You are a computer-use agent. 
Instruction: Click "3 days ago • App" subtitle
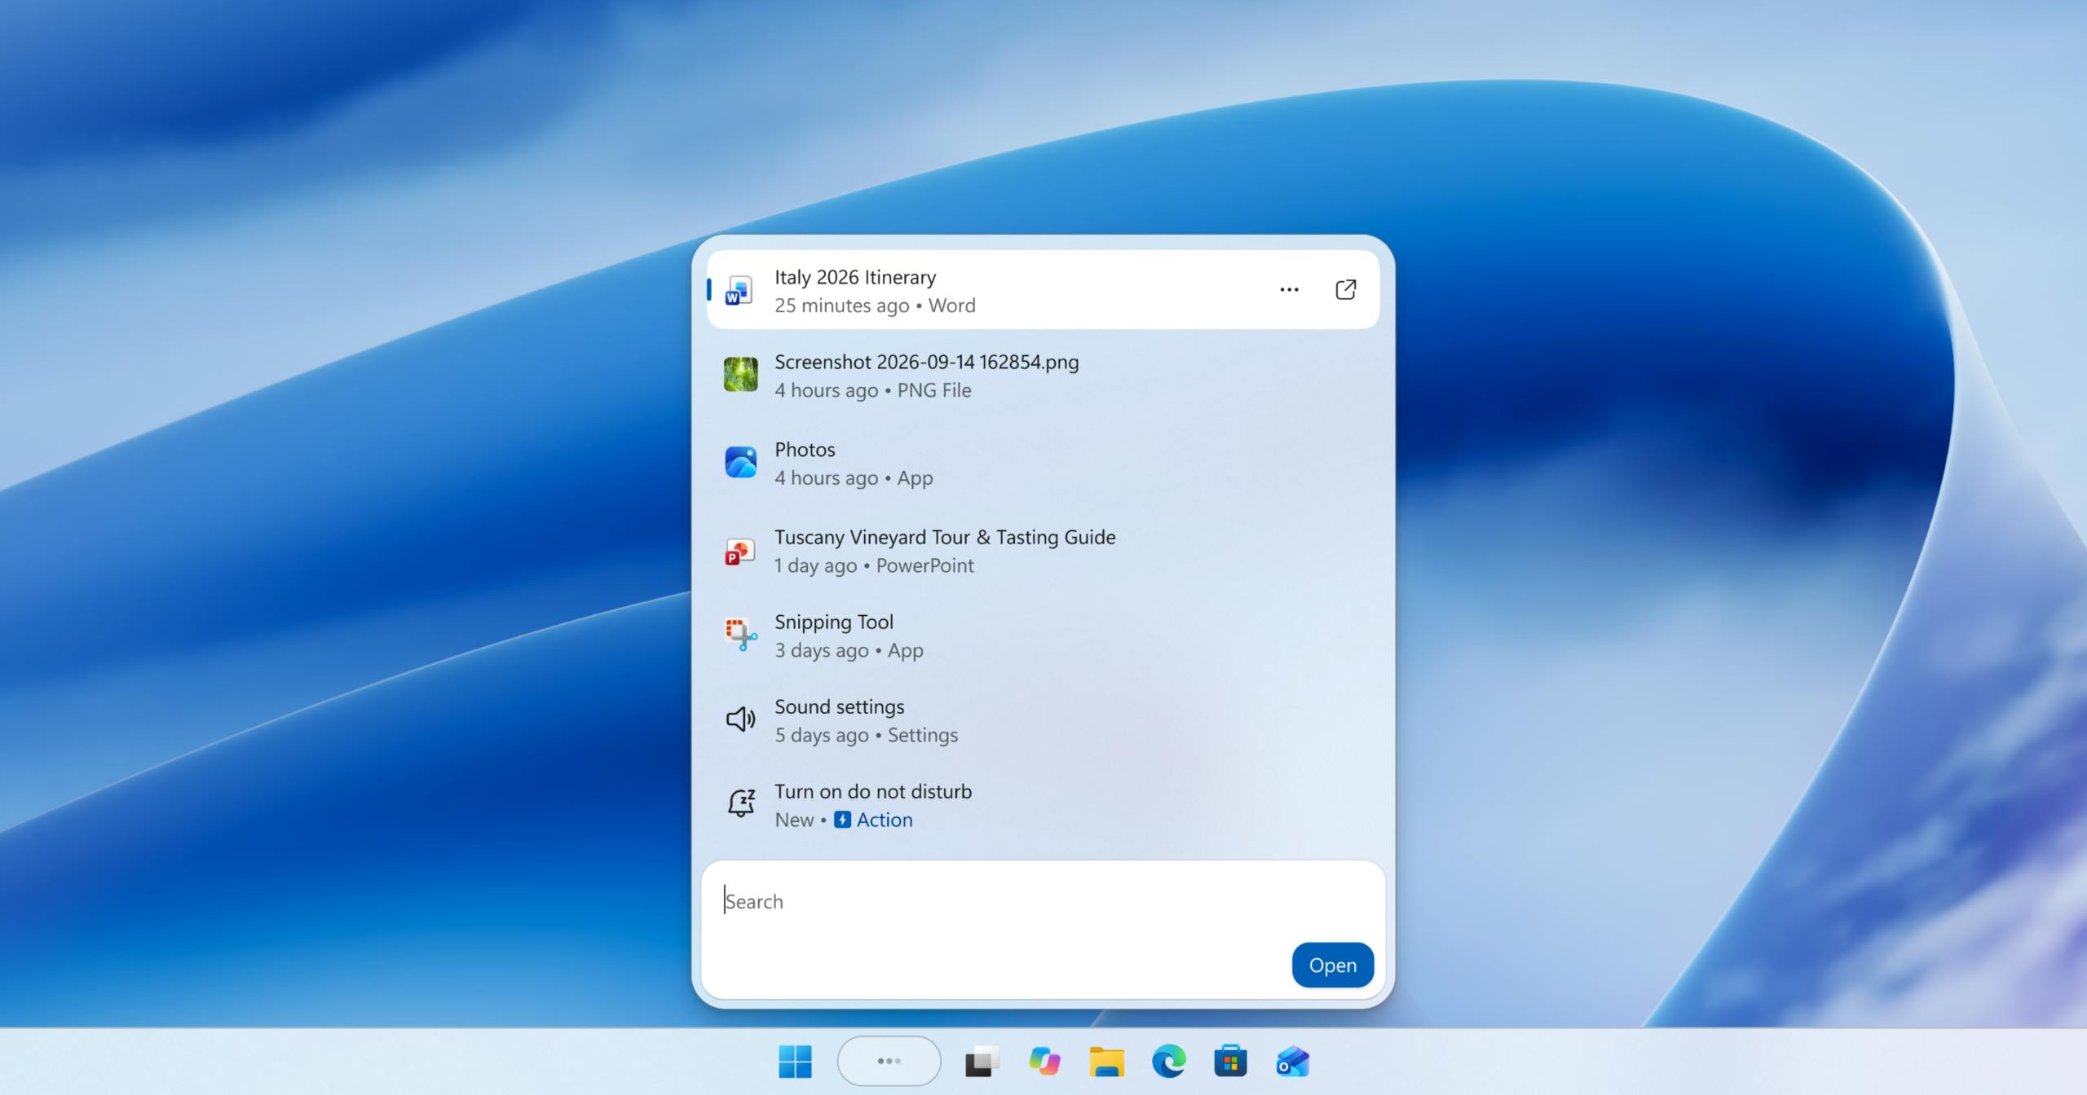(849, 650)
